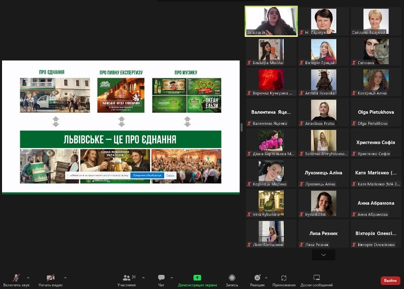
Task: Click muted mic icon beside Світлана
Action: [x=354, y=63]
